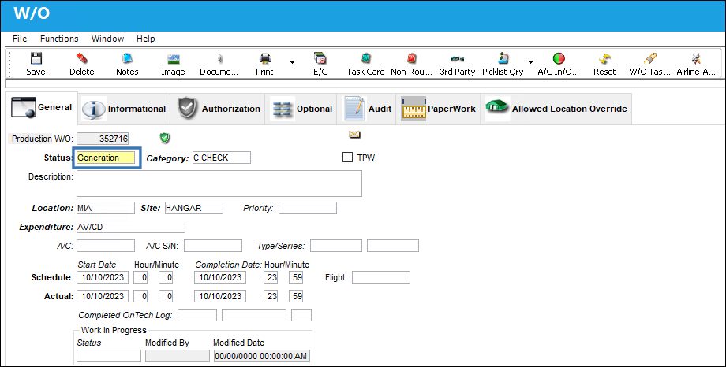Open the File menu

20,39
